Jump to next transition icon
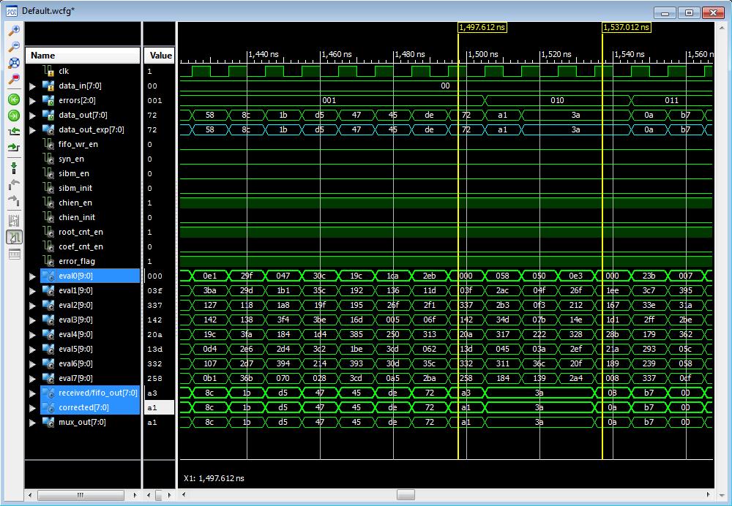732x506 pixels. 14,148
